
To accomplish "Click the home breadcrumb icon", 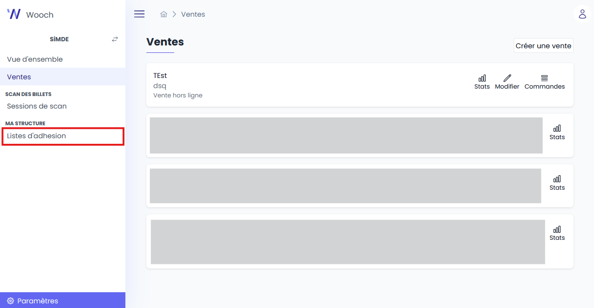I will pyautogui.click(x=163, y=14).
